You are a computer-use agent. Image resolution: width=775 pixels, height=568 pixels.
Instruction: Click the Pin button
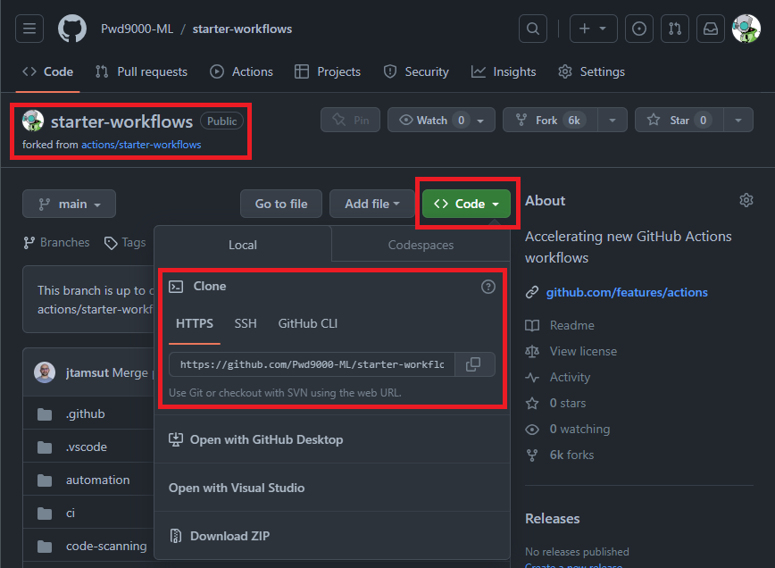[350, 121]
